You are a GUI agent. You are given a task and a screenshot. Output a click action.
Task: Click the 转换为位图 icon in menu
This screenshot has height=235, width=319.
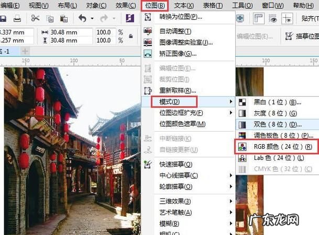[148, 17]
